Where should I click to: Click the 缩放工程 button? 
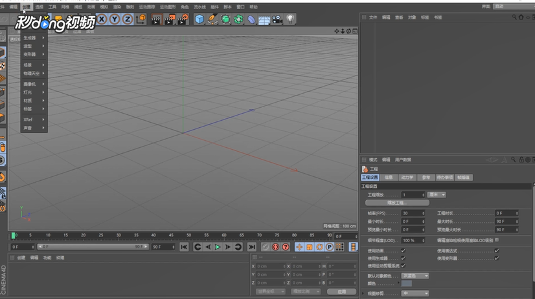point(397,203)
